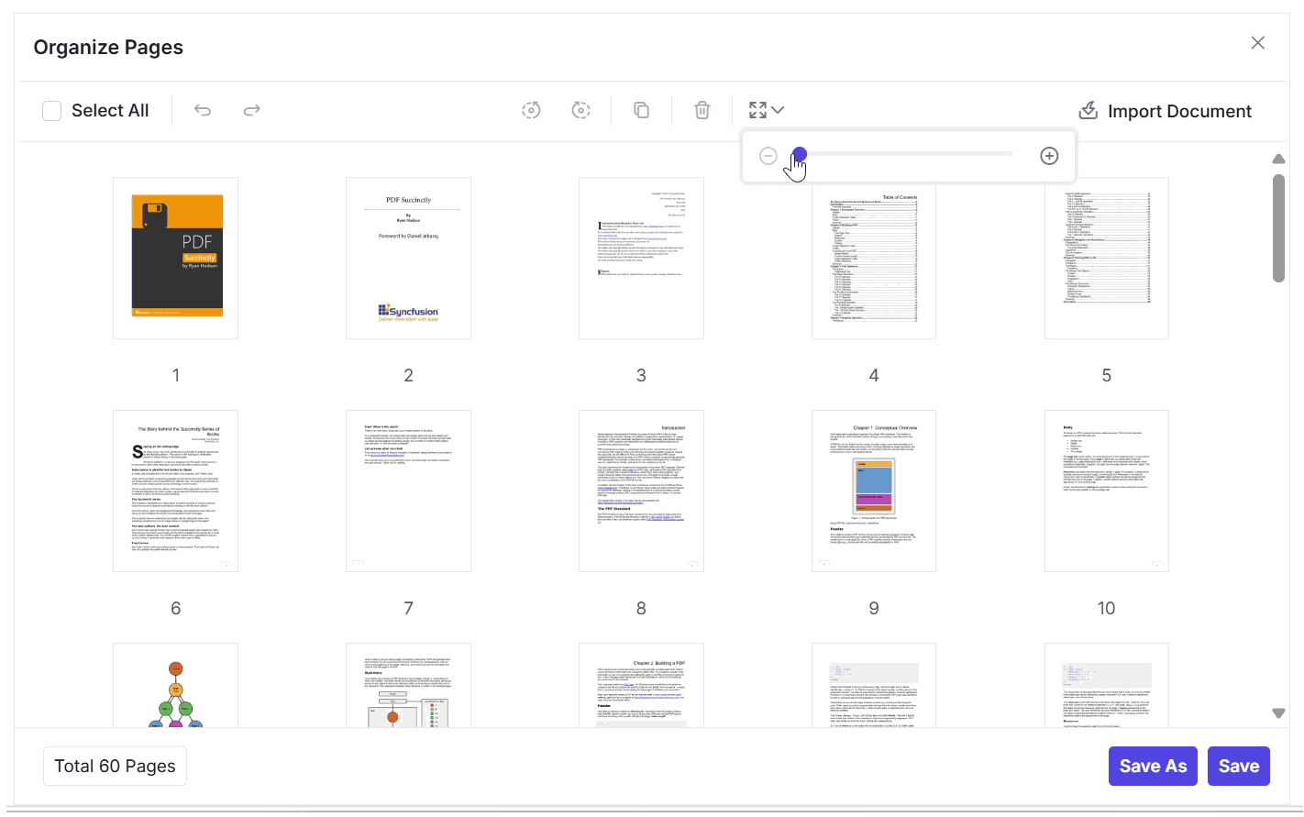The width and height of the screenshot is (1304, 817).
Task: Click the zoom in plus button
Action: tap(1048, 156)
